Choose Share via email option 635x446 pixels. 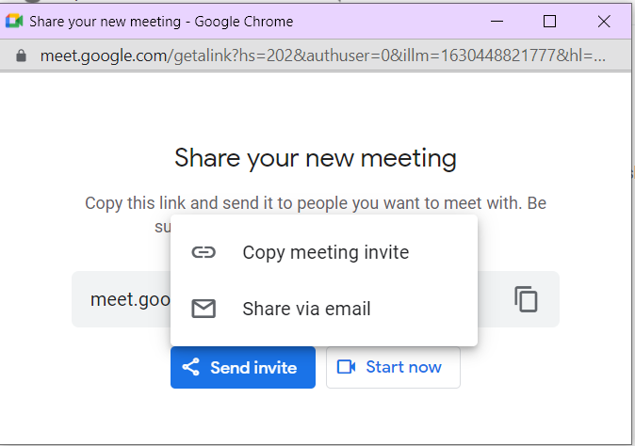[x=306, y=309]
